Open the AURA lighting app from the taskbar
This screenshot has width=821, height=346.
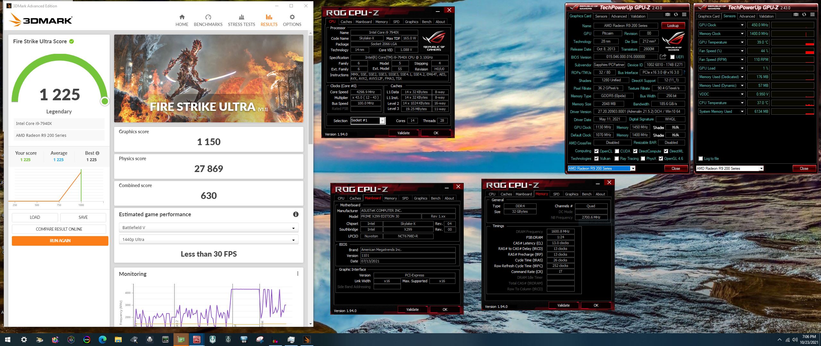click(87, 340)
